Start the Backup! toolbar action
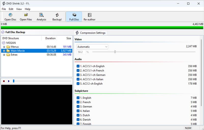The image size is (204, 130). coord(57,15)
